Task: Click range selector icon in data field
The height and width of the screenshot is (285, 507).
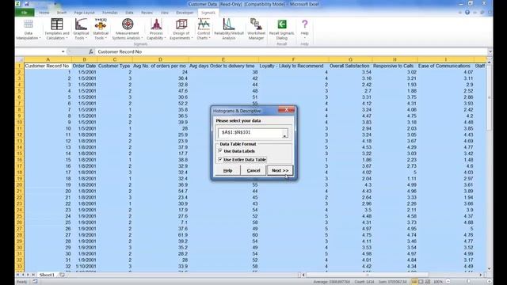Action: 284,134
